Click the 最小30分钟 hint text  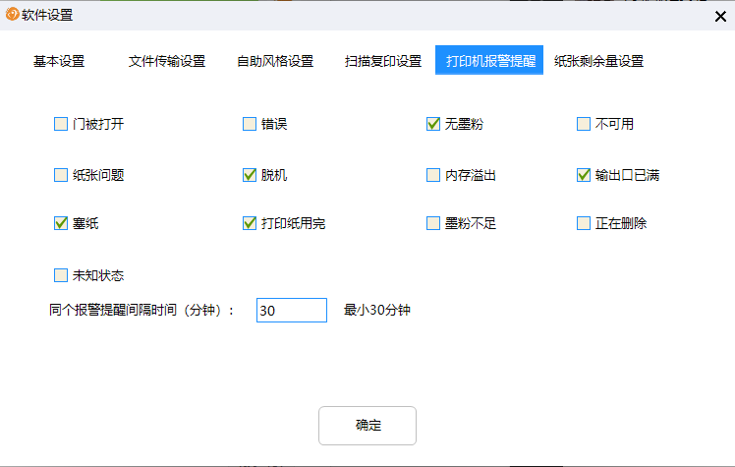pyautogui.click(x=377, y=310)
